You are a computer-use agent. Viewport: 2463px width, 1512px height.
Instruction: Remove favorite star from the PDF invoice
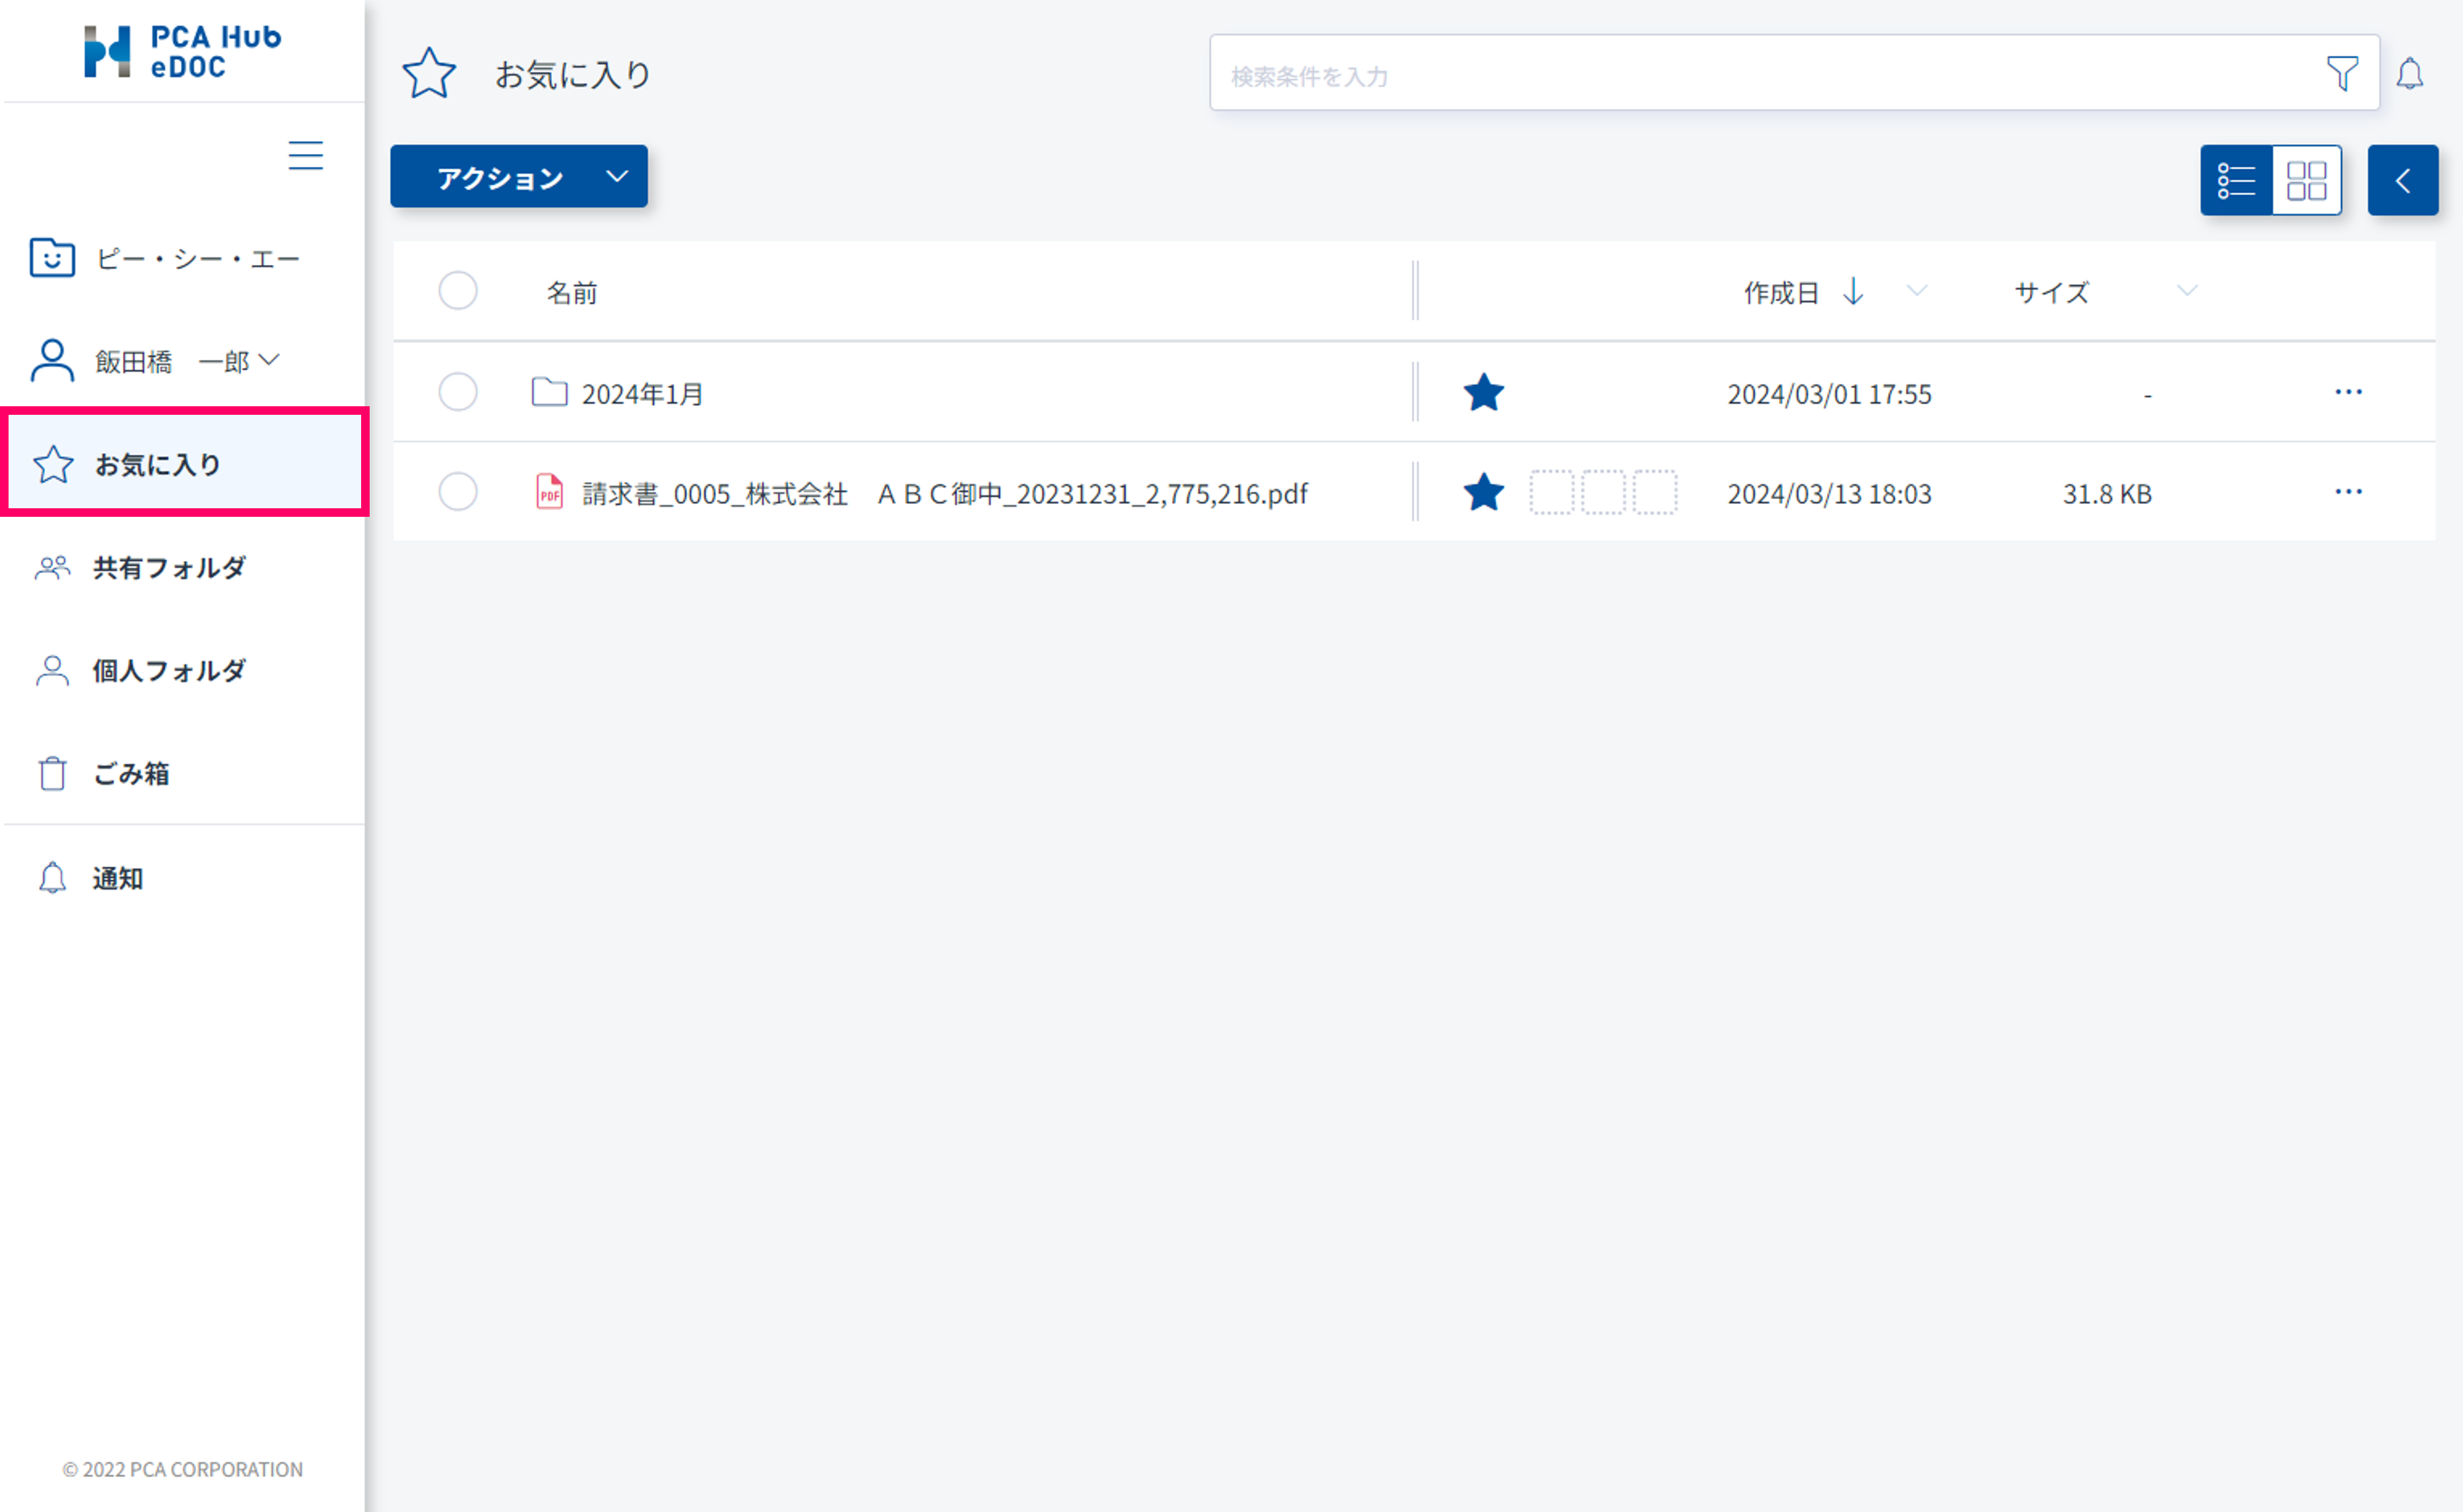pyautogui.click(x=1483, y=493)
